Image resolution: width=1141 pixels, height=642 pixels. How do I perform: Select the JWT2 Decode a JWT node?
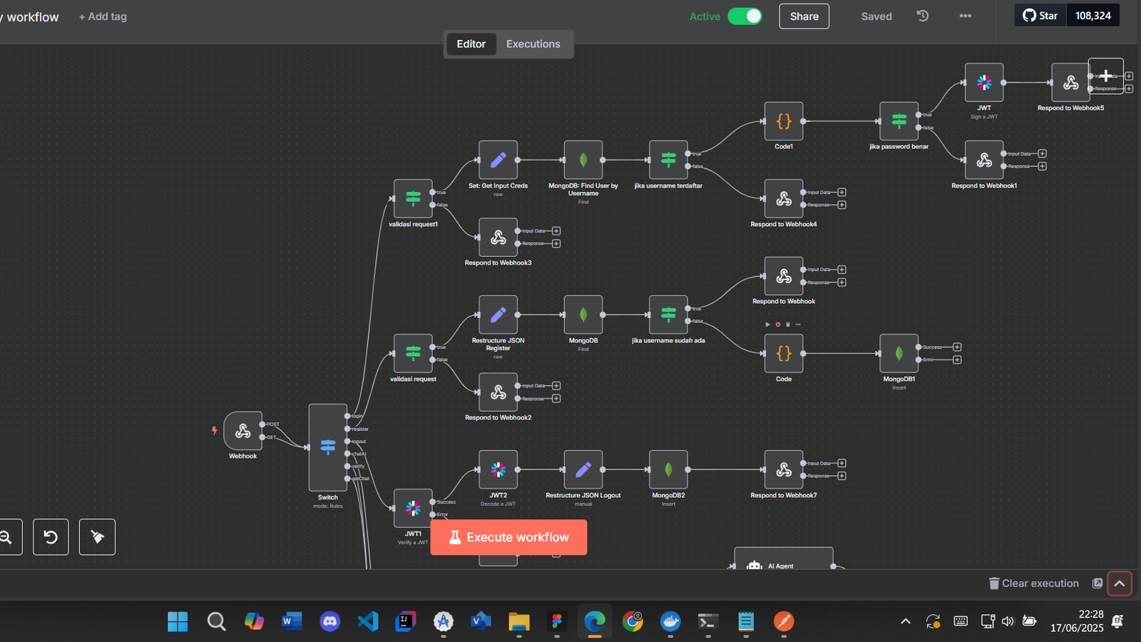point(498,469)
